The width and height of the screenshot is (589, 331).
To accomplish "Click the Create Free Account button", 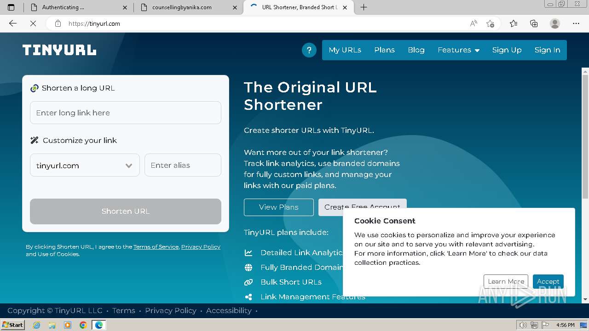I will pyautogui.click(x=362, y=206).
